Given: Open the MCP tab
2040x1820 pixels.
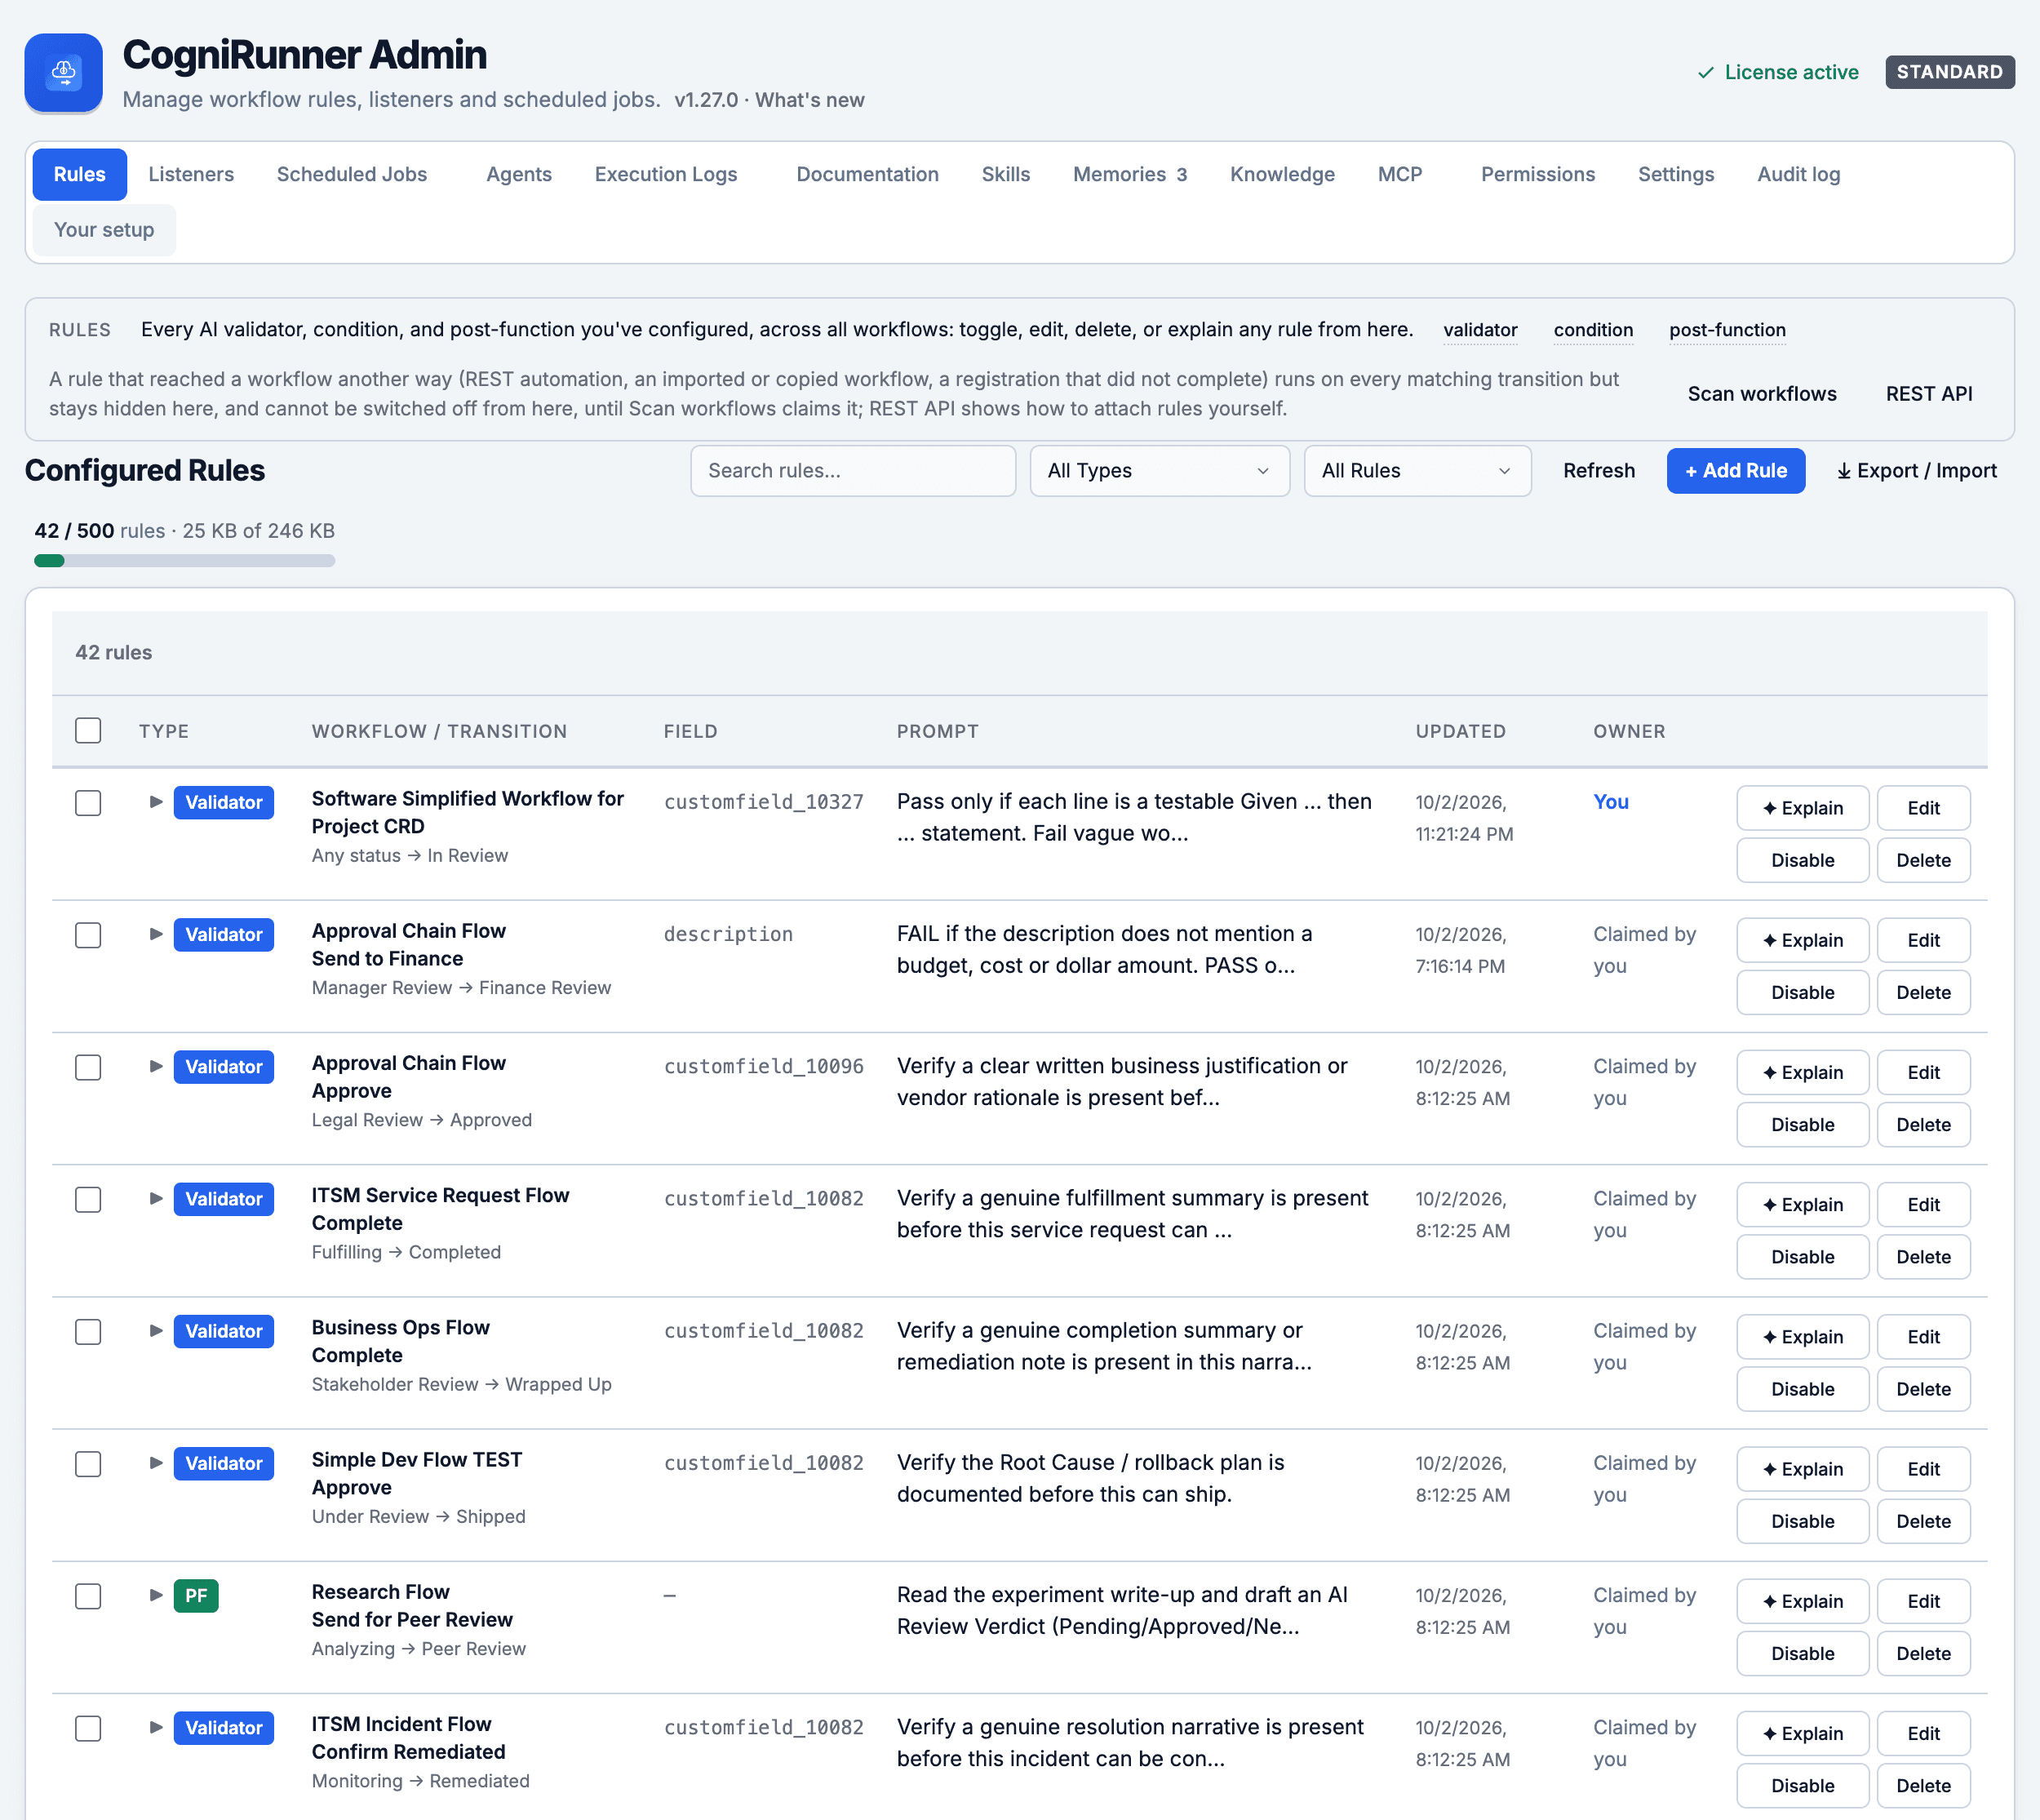Looking at the screenshot, I should [1400, 174].
